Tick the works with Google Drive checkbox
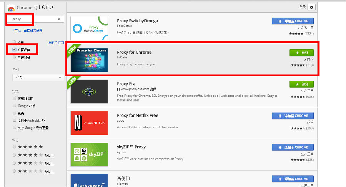Screen dimensions: 346x187 point(14,128)
